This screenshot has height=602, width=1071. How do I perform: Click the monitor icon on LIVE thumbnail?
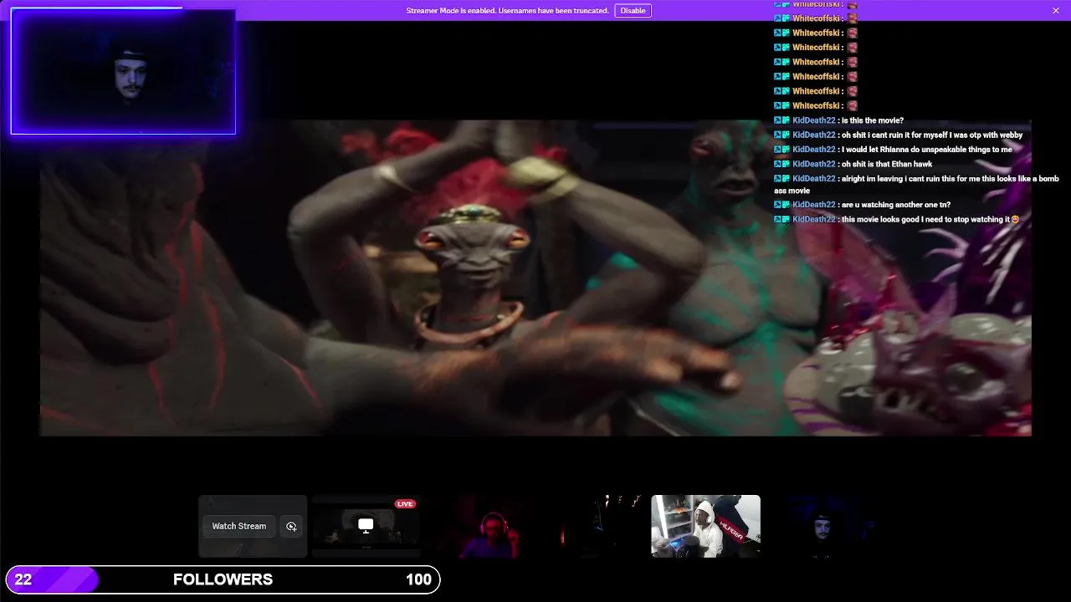[366, 525]
